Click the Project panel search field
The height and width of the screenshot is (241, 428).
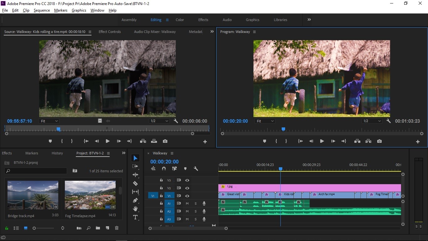point(36,171)
